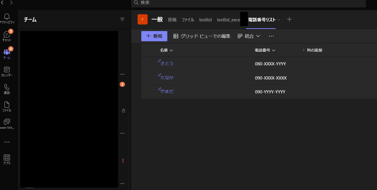
Task: Open the やまだ list item
Action: pyautogui.click(x=167, y=91)
